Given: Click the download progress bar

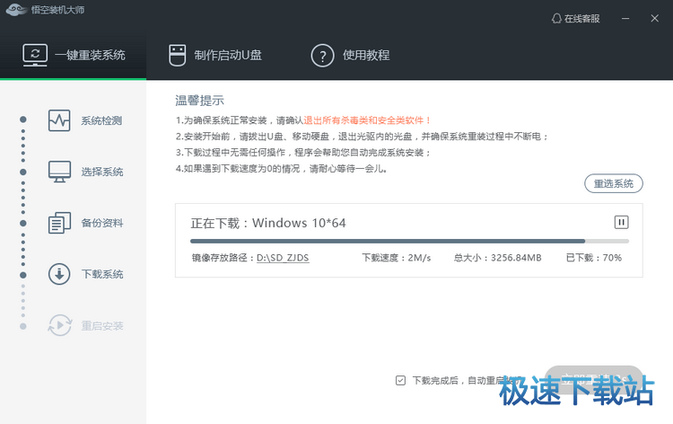Looking at the screenshot, I should point(409,242).
